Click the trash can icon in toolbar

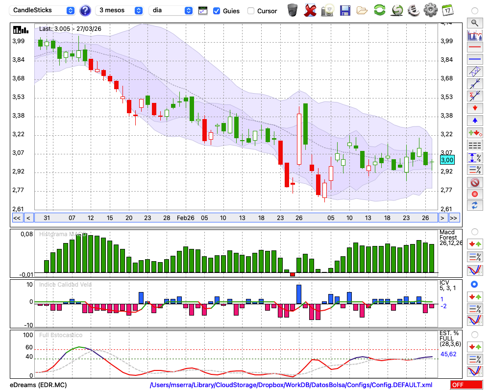pos(293,10)
